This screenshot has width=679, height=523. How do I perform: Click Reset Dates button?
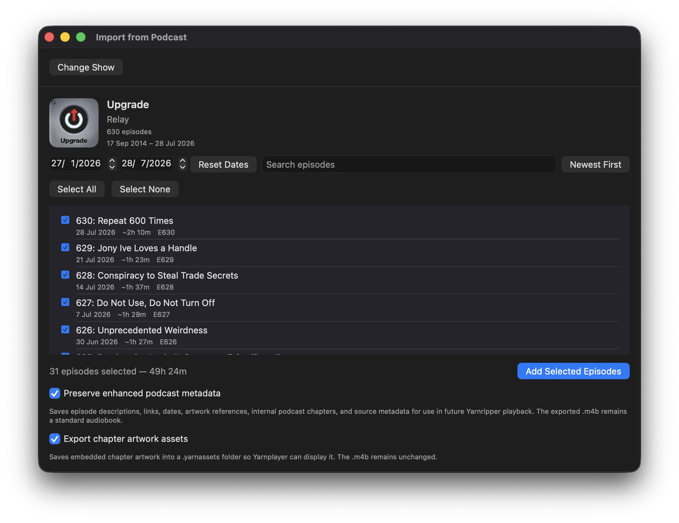(223, 164)
